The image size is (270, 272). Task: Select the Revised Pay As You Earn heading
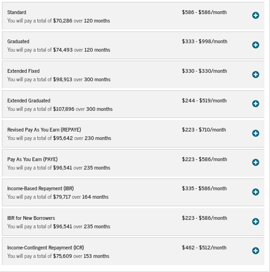click(x=44, y=130)
